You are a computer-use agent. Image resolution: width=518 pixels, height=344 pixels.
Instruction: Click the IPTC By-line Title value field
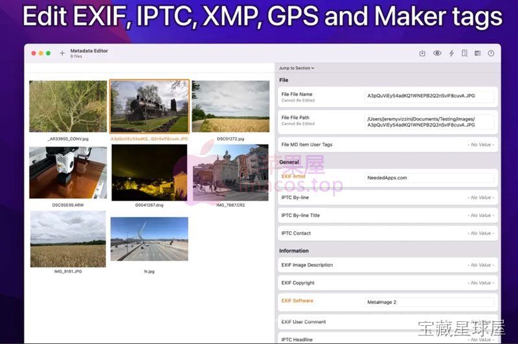pyautogui.click(x=480, y=216)
